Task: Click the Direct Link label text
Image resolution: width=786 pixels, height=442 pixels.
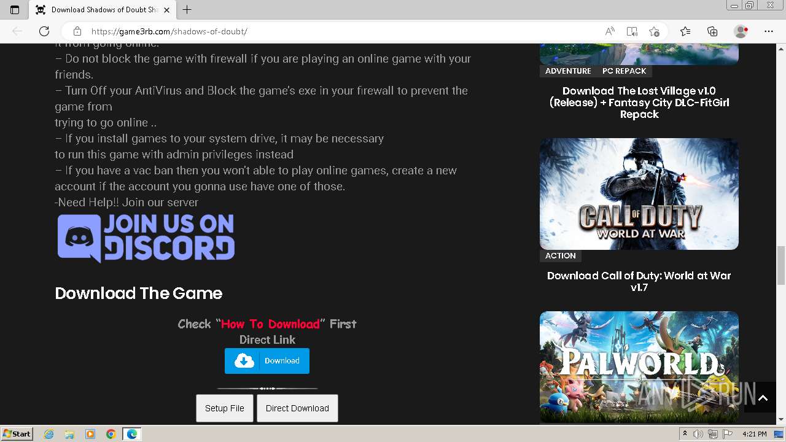Action: tap(267, 339)
